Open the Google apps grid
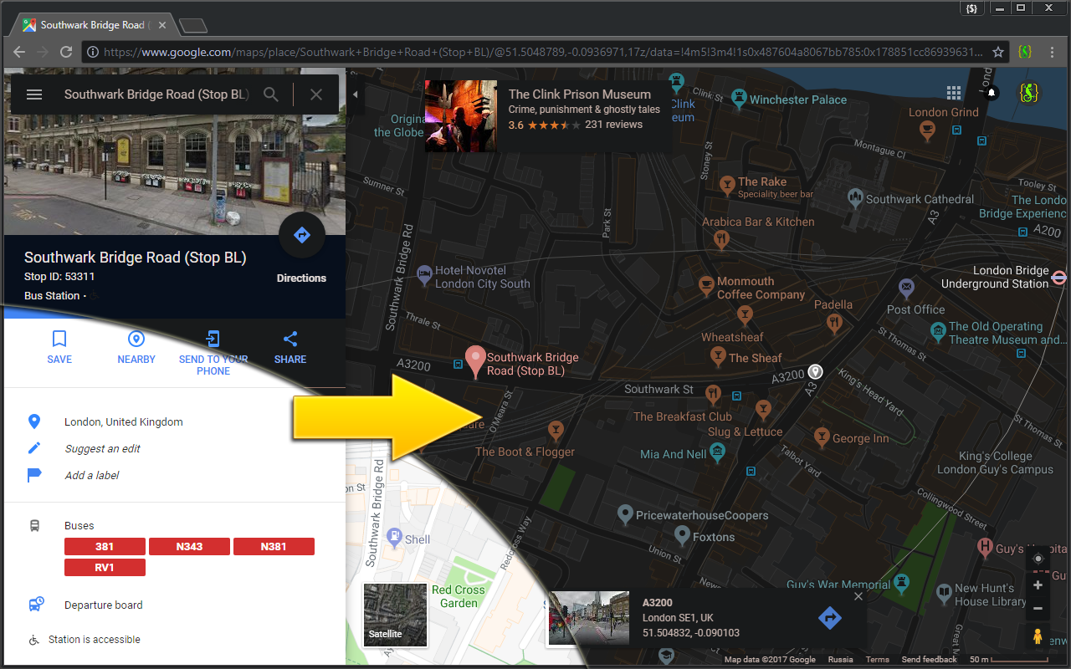 (x=954, y=92)
